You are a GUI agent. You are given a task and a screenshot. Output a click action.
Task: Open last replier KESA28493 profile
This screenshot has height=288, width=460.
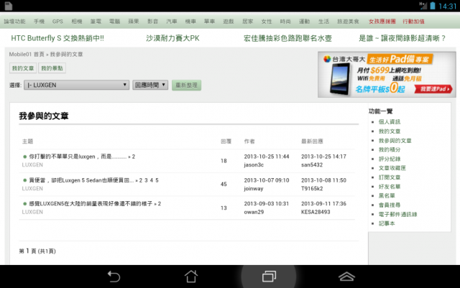pos(316,212)
